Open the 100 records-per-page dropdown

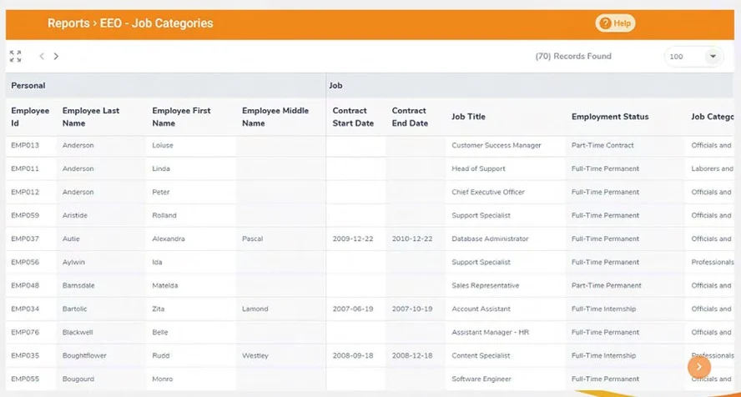693,57
